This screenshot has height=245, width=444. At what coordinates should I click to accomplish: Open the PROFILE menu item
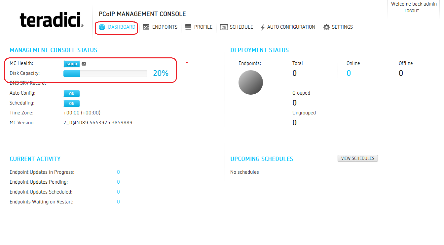coord(203,27)
